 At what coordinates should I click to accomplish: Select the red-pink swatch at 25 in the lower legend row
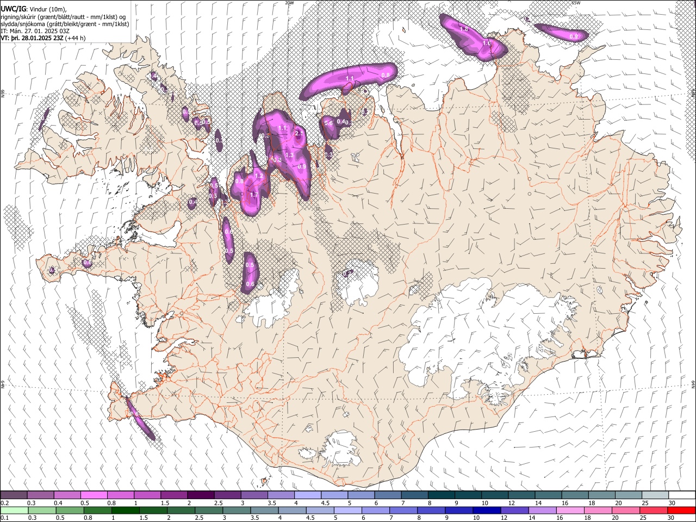click(x=654, y=510)
